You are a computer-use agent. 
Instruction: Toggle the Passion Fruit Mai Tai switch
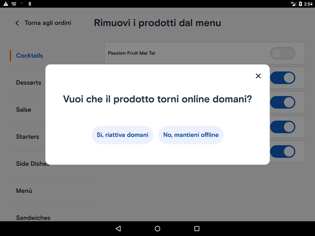pyautogui.click(x=282, y=53)
